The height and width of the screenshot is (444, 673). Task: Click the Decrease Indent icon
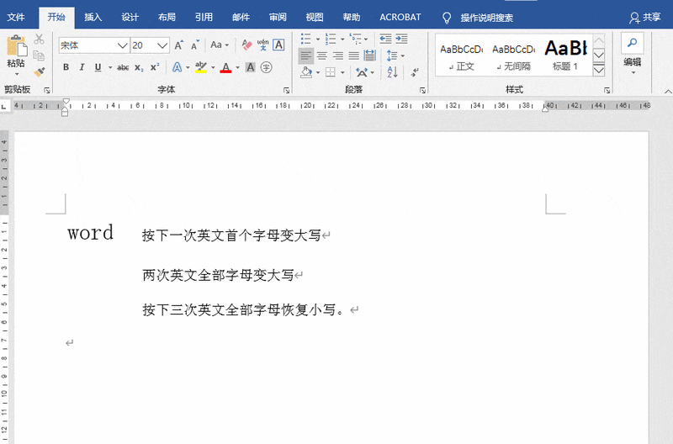pyautogui.click(x=385, y=38)
